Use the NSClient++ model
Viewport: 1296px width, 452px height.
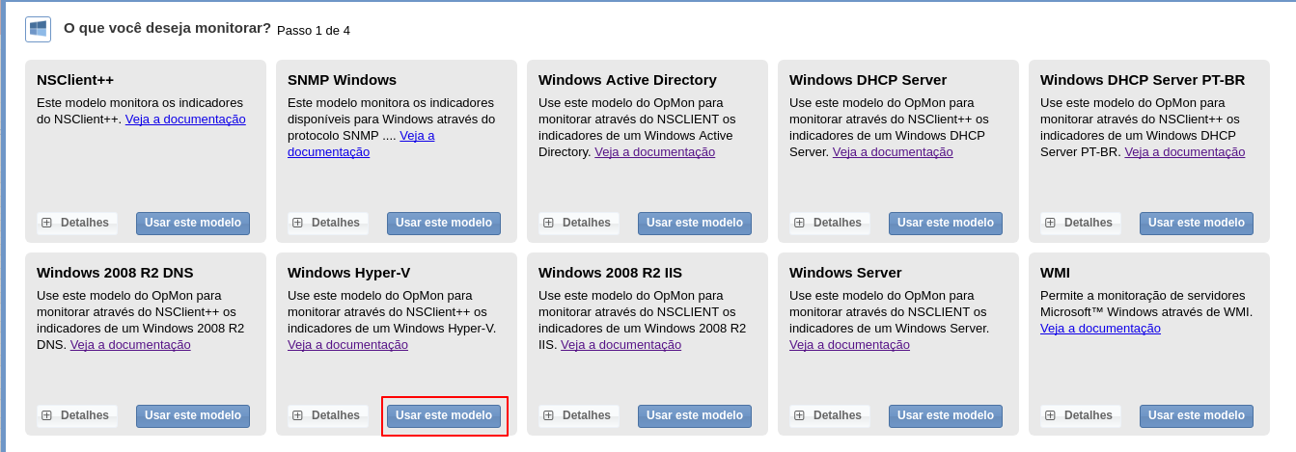193,223
